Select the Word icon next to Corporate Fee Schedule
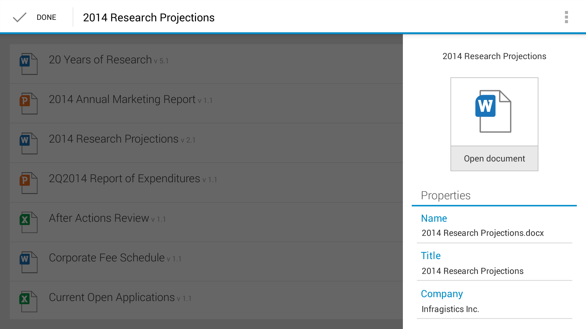586x329 pixels. tap(28, 261)
